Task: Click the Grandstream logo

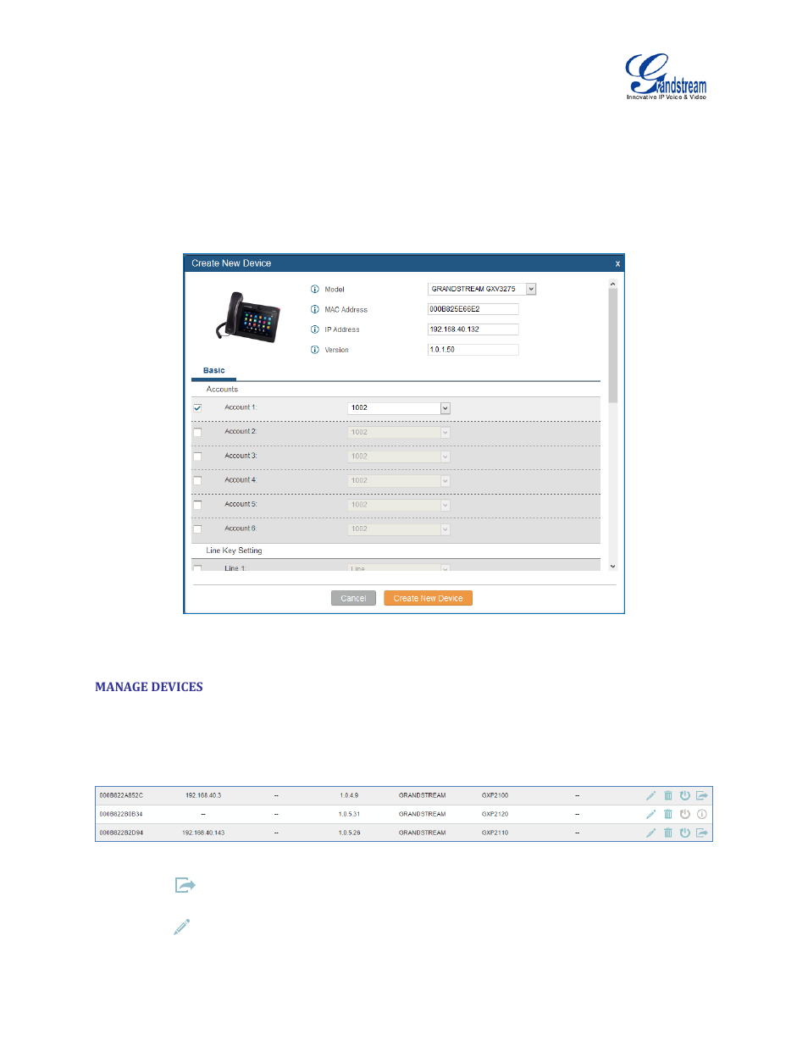Action: pyautogui.click(x=666, y=77)
